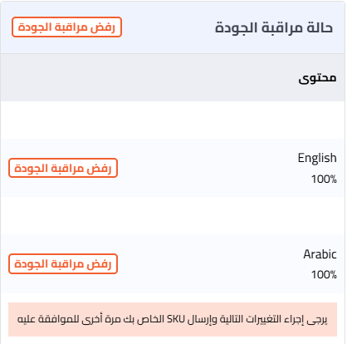347x344 pixels.
Task: Click the blank row between English and Arabic
Action: click(x=173, y=215)
